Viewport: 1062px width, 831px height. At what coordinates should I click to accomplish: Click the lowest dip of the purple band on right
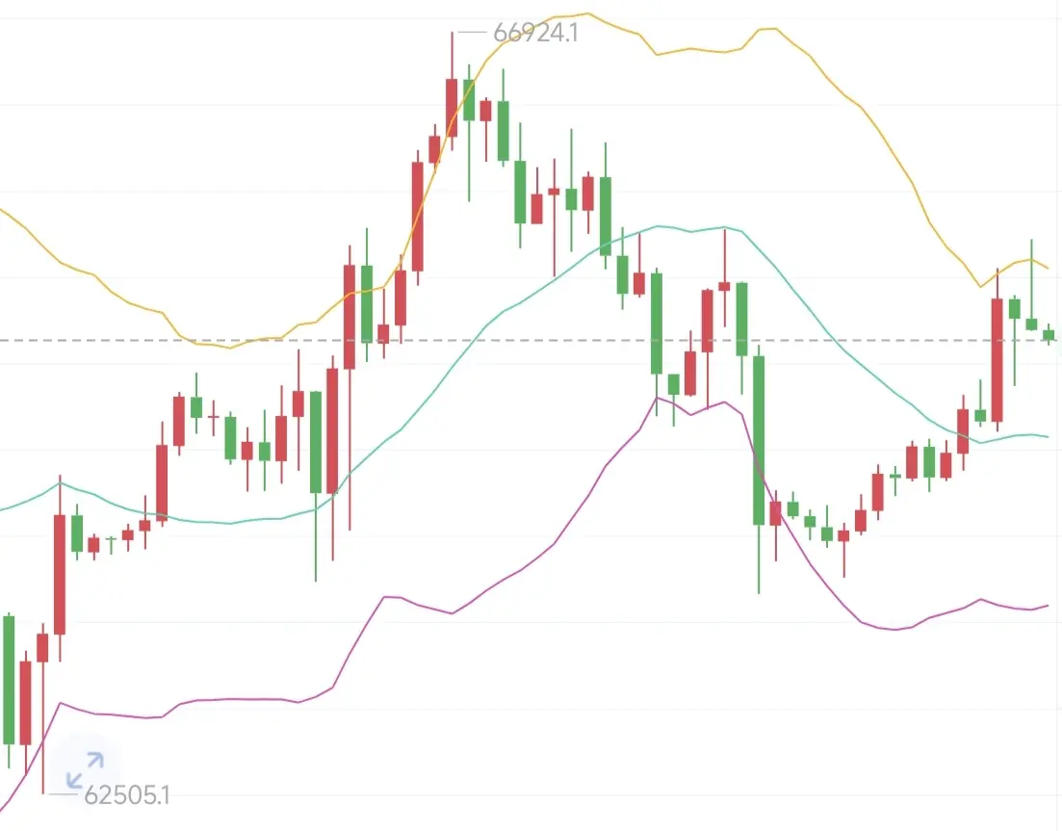coord(894,629)
